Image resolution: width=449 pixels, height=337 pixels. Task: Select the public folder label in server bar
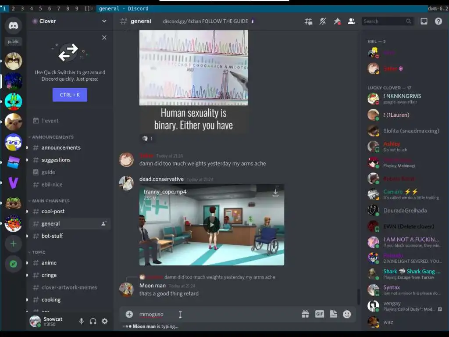point(13,42)
